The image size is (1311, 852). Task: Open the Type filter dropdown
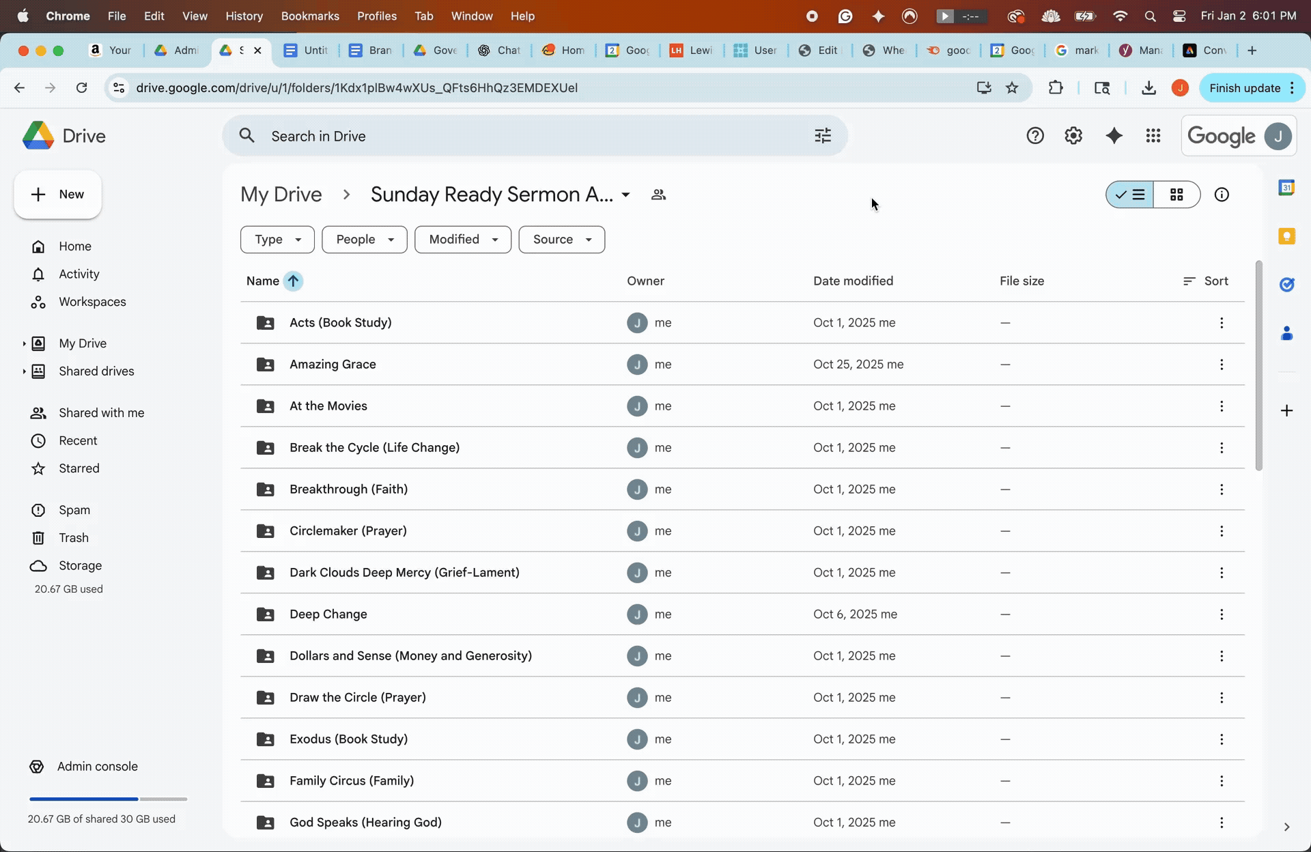point(277,240)
